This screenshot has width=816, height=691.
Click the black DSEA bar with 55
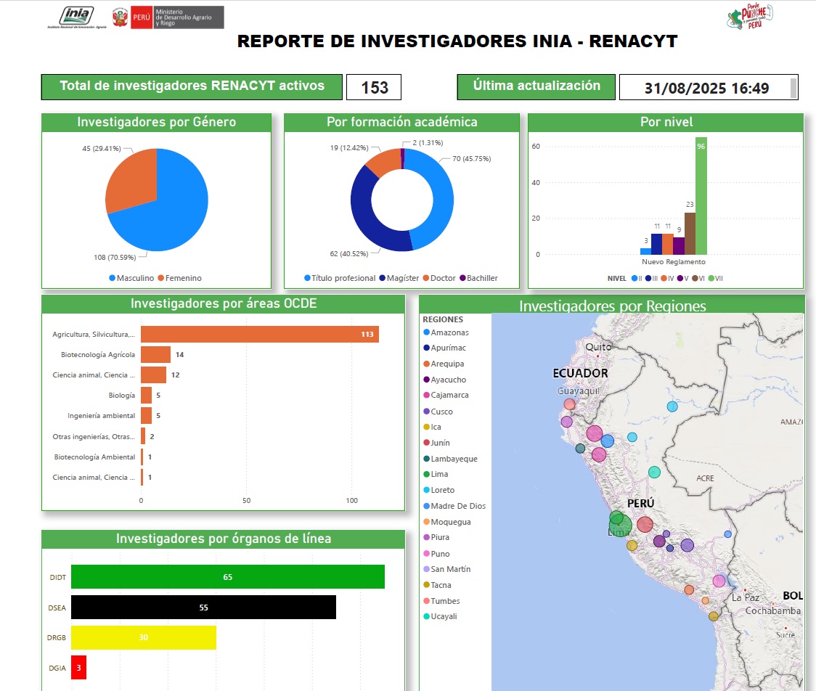(x=203, y=608)
